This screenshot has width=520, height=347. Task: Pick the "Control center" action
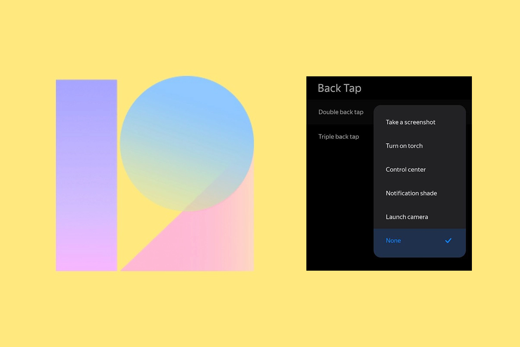pyautogui.click(x=419, y=170)
